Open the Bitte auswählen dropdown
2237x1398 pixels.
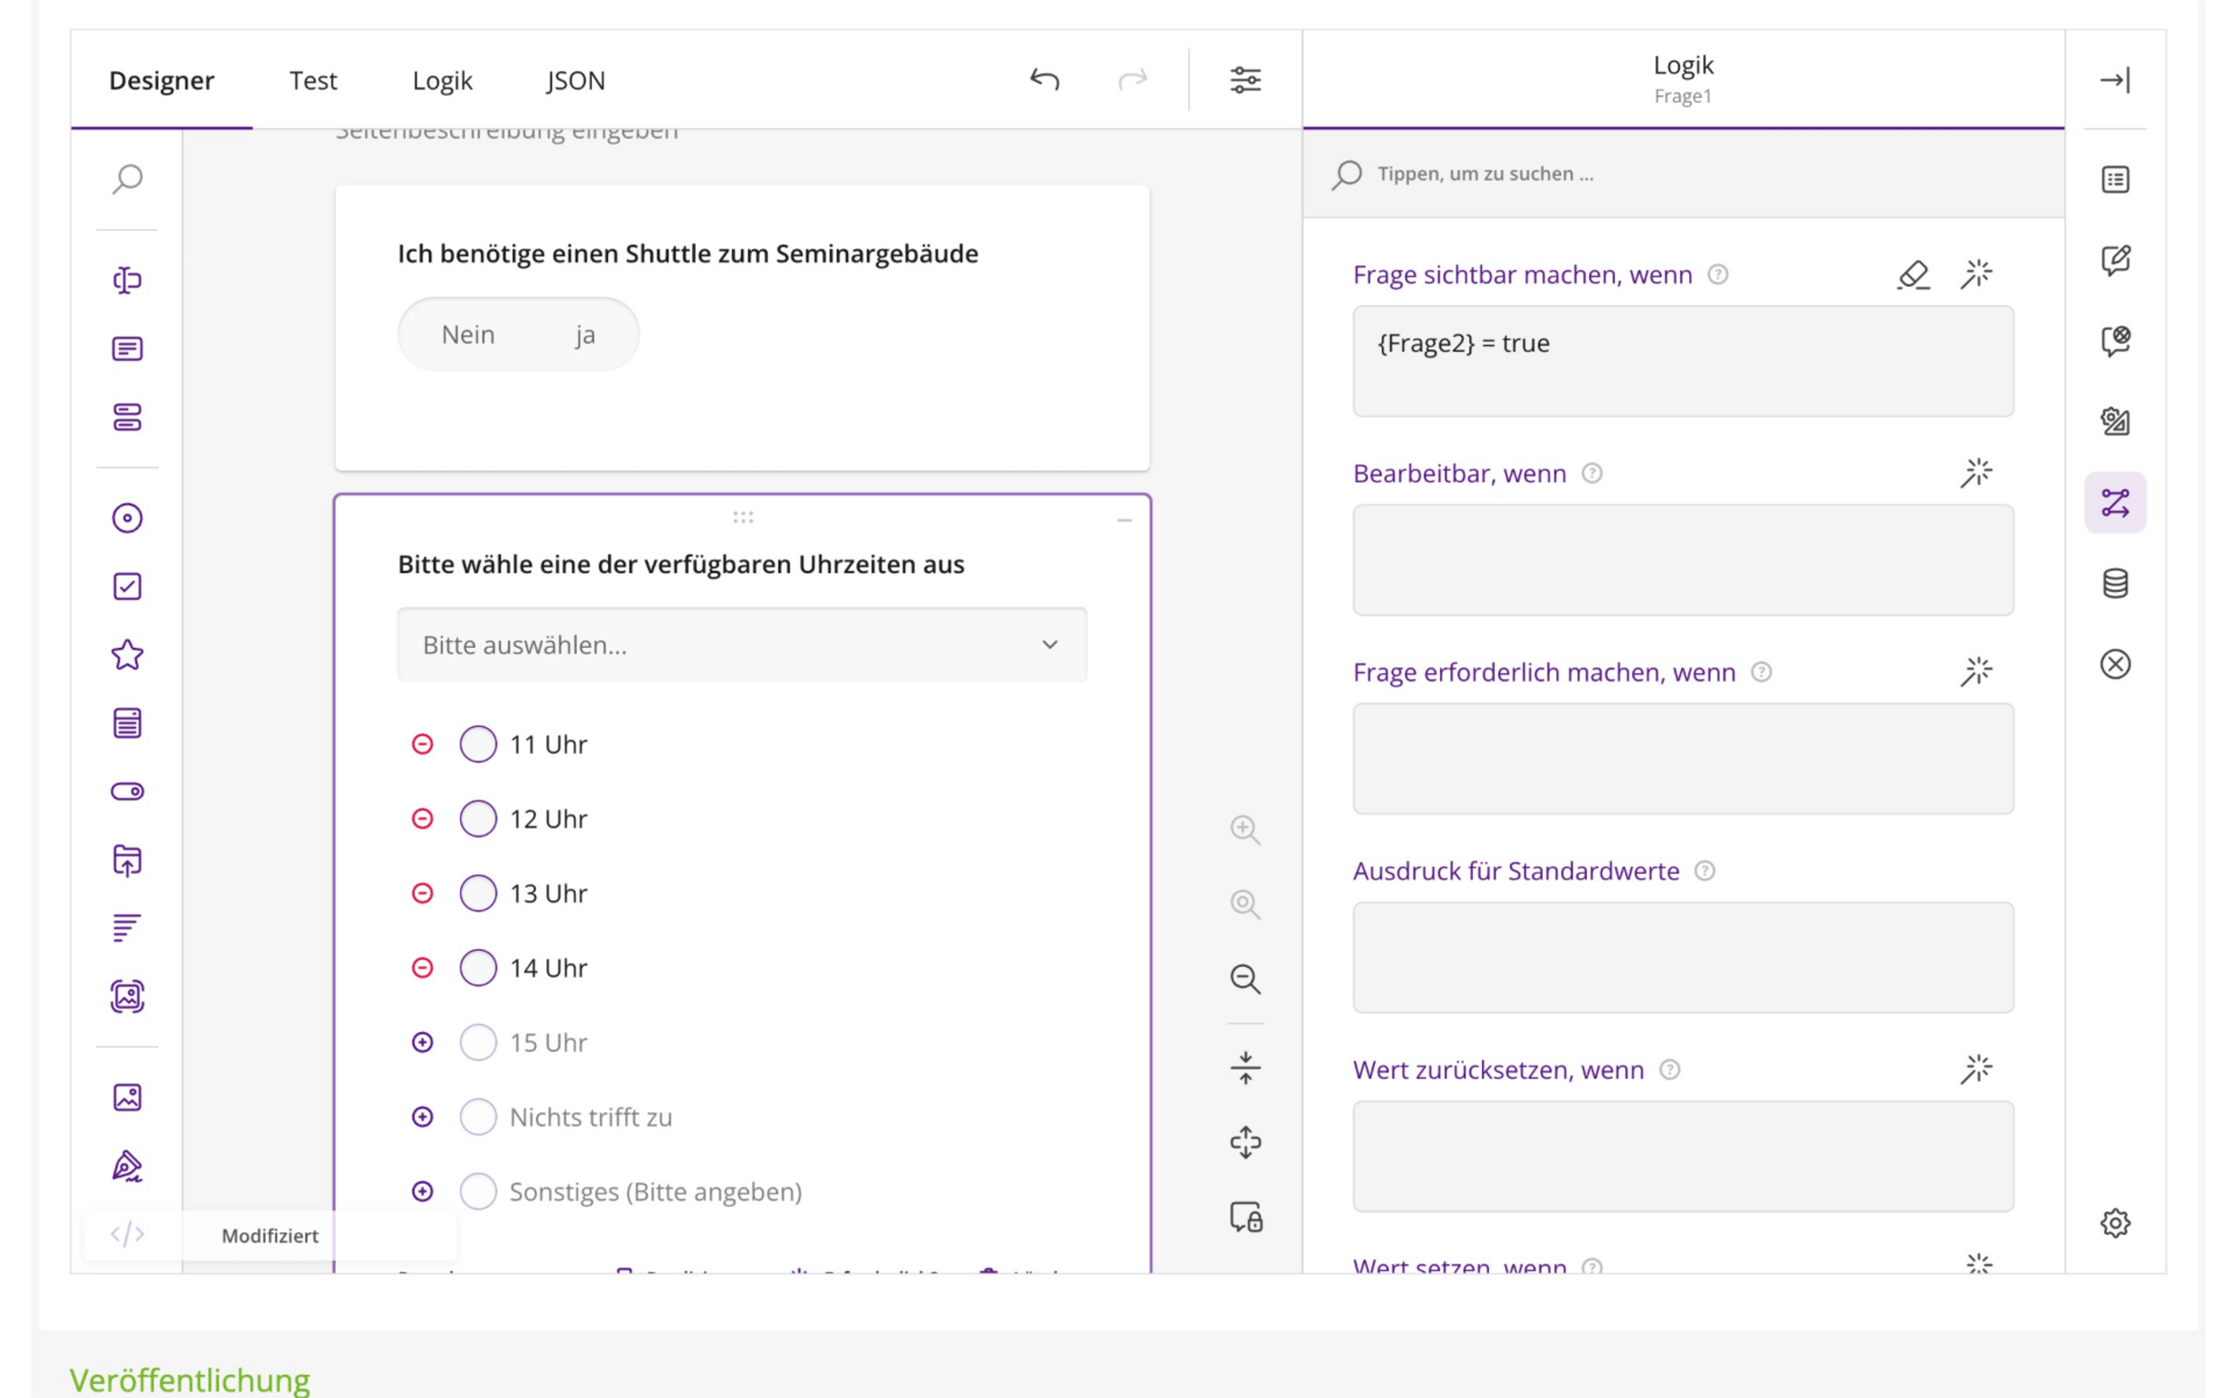click(742, 645)
